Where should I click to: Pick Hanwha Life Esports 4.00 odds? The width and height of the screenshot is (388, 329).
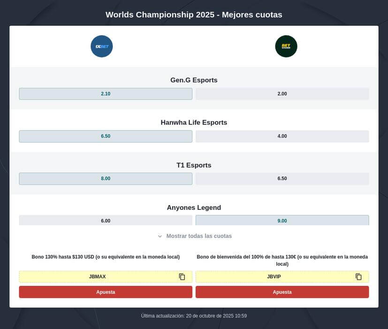(282, 136)
